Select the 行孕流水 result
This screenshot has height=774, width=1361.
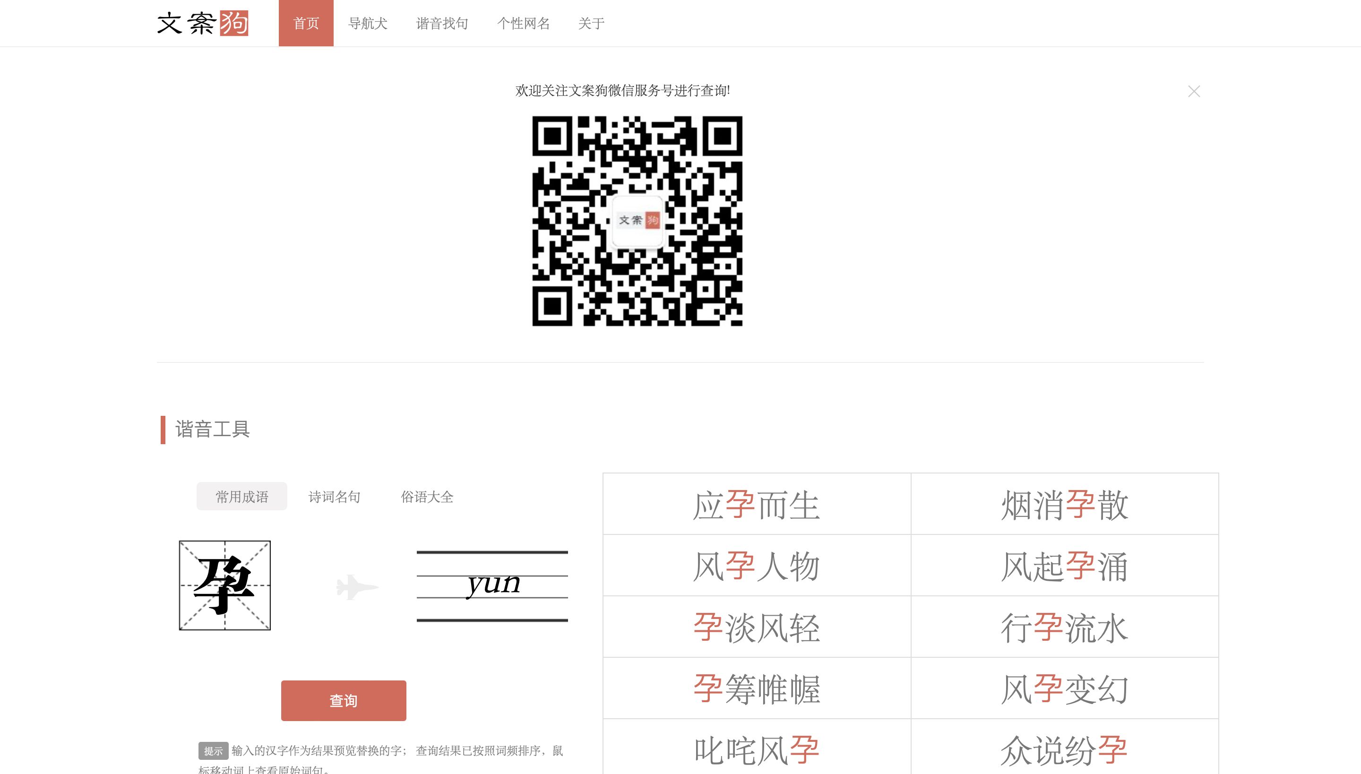pos(1064,628)
